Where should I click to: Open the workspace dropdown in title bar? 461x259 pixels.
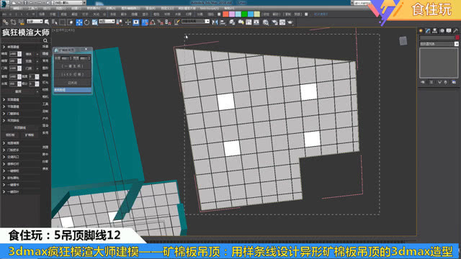click(67, 3)
